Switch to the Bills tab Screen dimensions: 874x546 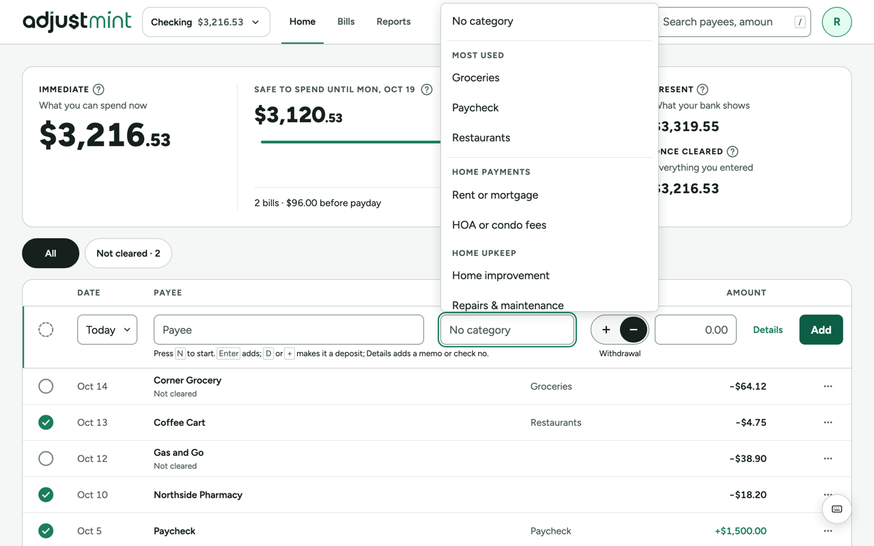[346, 22]
